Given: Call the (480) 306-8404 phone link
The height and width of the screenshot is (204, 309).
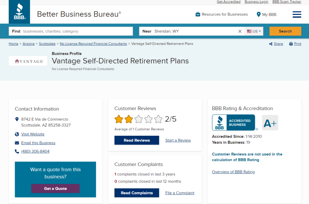Looking at the screenshot, I should tap(35, 151).
